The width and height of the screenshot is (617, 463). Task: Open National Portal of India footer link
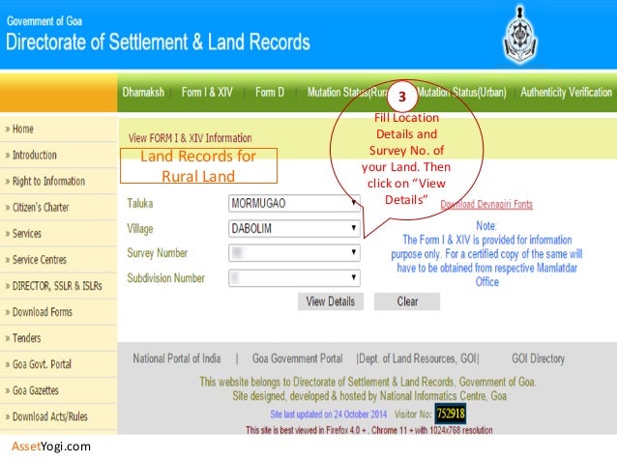tap(177, 359)
